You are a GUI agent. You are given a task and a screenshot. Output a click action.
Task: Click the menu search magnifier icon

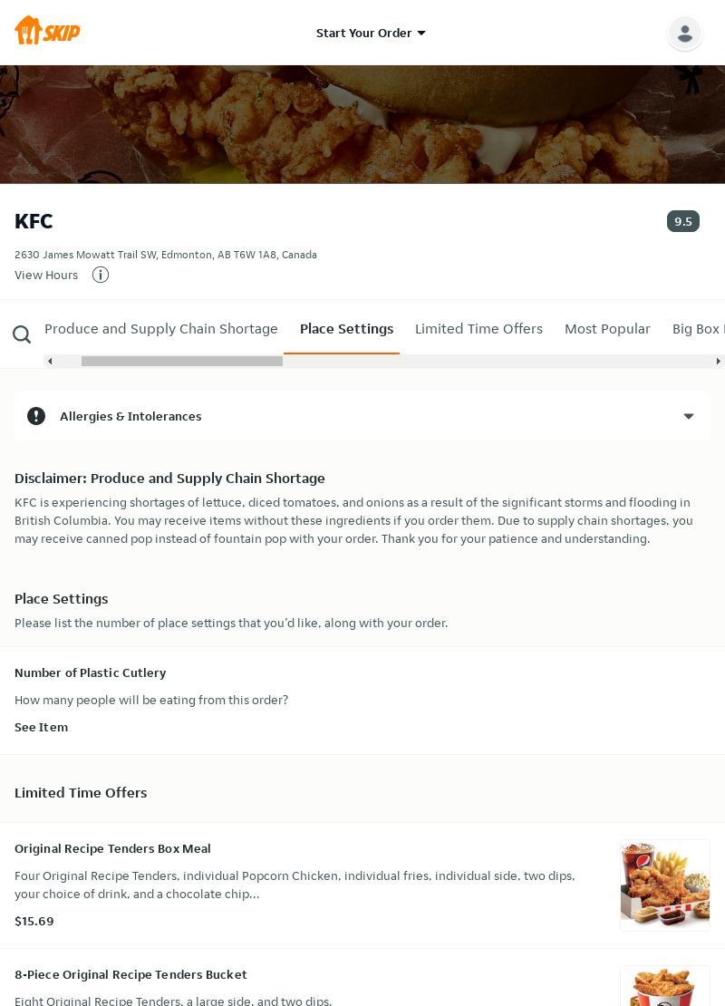[22, 335]
